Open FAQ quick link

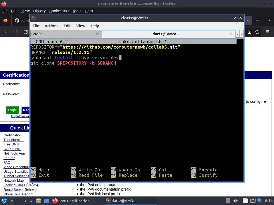[x=7, y=163]
